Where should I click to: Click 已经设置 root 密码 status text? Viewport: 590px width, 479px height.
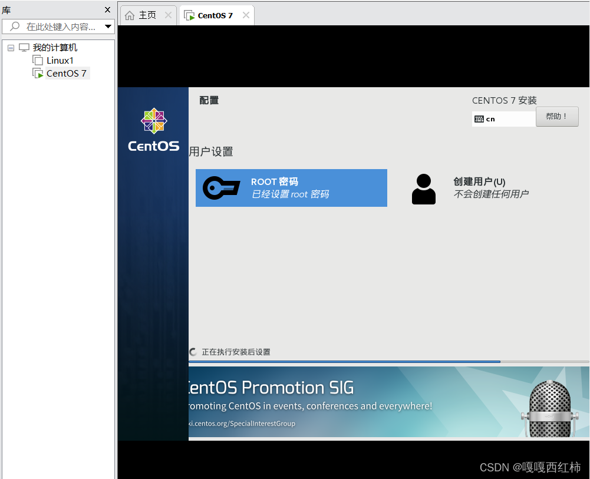[290, 194]
